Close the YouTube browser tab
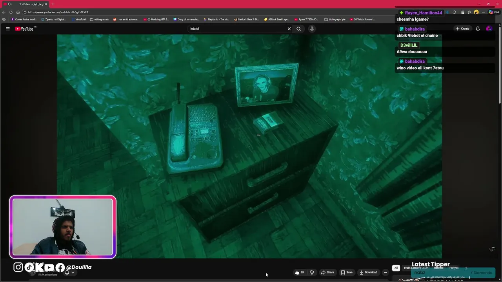The height and width of the screenshot is (282, 502). pyautogui.click(x=46, y=4)
